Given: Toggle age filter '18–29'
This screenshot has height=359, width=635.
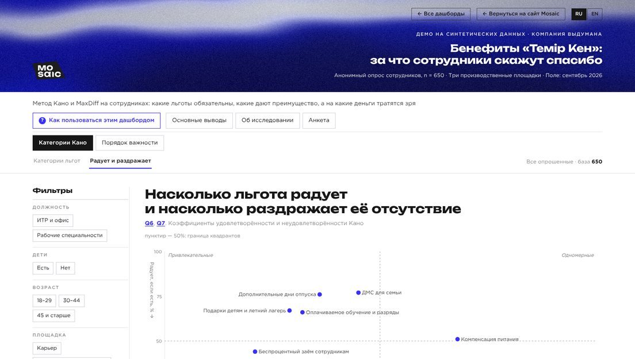Looking at the screenshot, I should click(x=44, y=300).
